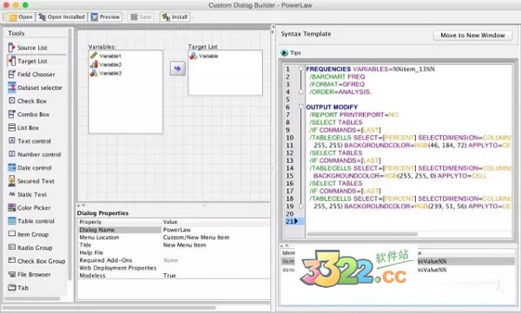
Task: Click the move-variable arrow button
Action: (178, 68)
